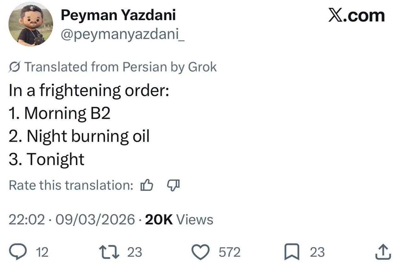403x273 pixels.
Task: Click "Translated from Persian by Grok" label
Action: 120,67
